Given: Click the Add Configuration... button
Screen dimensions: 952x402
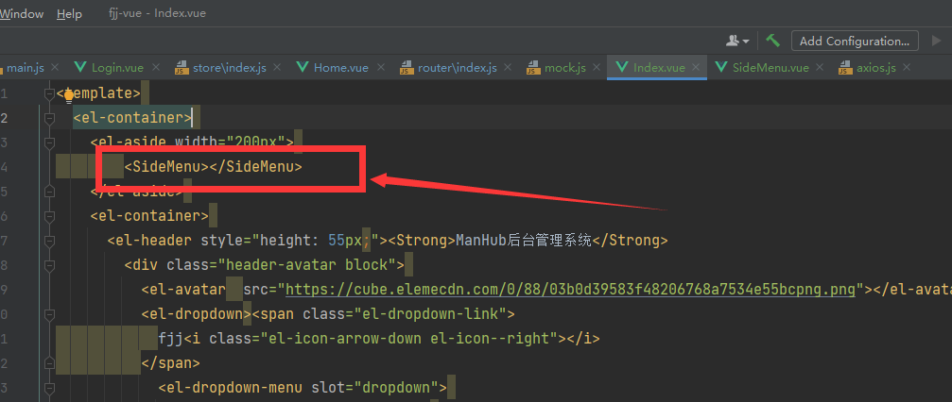Looking at the screenshot, I should coord(855,42).
